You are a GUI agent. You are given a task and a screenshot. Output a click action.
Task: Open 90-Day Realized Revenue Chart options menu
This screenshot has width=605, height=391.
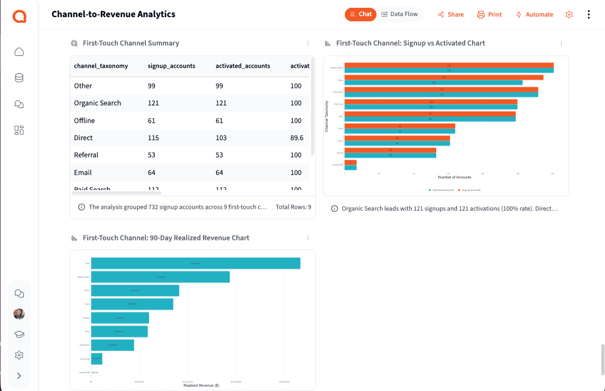308,238
